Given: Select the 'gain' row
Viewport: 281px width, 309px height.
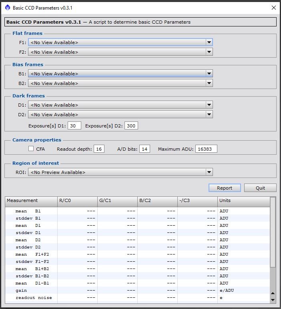Looking at the screenshot, I should (137, 290).
